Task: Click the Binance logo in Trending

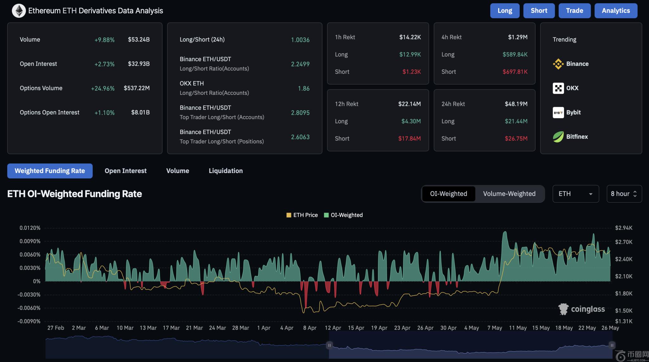Action: pyautogui.click(x=558, y=64)
